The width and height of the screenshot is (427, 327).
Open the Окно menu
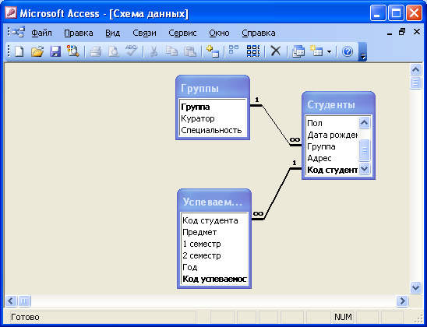tap(219, 33)
